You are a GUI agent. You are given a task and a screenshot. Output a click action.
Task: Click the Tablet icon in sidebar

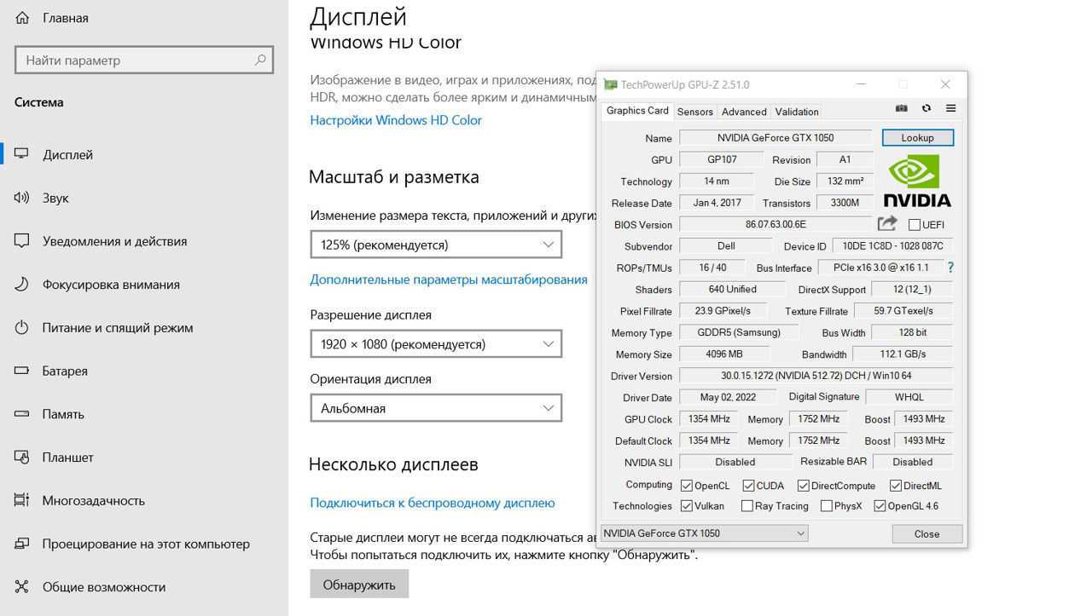click(x=22, y=458)
